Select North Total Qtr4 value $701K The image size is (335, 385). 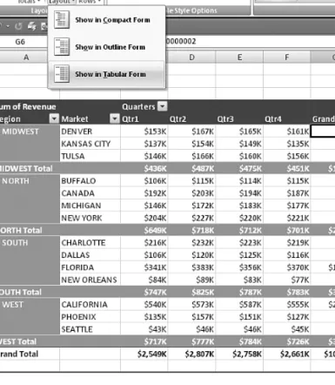pos(287,230)
